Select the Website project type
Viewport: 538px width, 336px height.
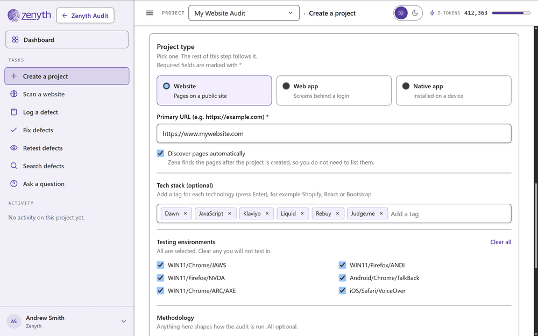pos(214,90)
